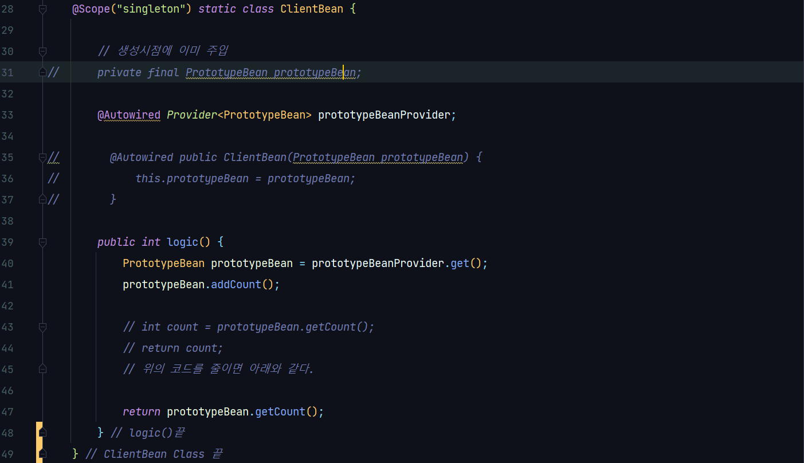Screen dimensions: 804x463
Task: Click the return keyword on line 47
Action: click(142, 411)
